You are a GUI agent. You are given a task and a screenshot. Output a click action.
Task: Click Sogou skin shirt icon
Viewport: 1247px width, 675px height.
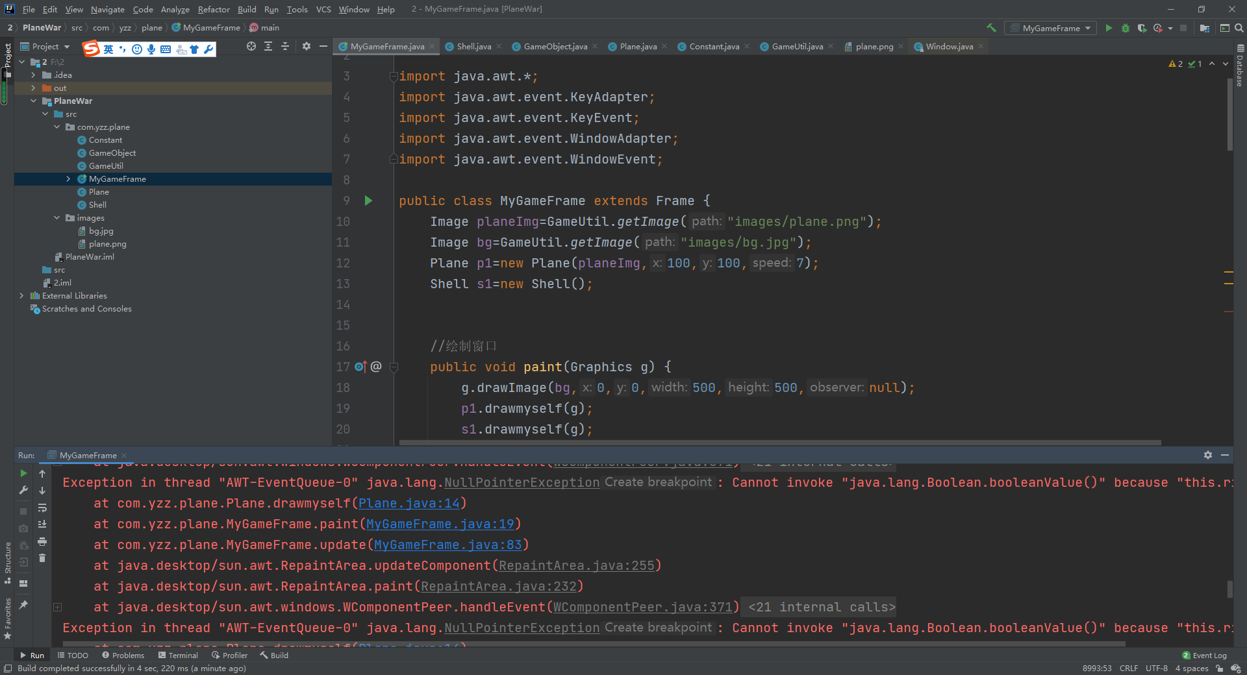point(194,49)
